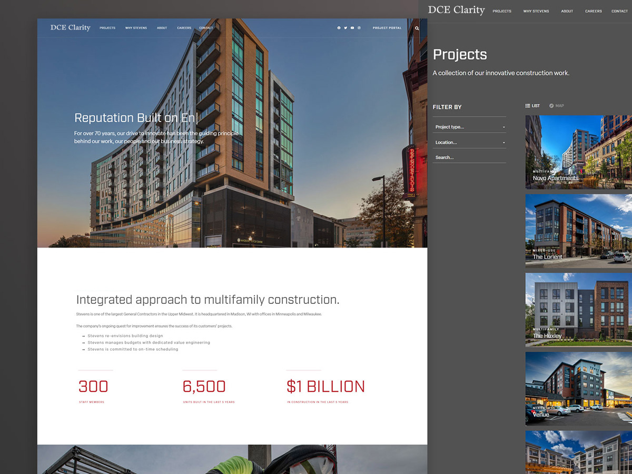The width and height of the screenshot is (632, 474).
Task: Open The Huxley project card
Action: tap(579, 310)
